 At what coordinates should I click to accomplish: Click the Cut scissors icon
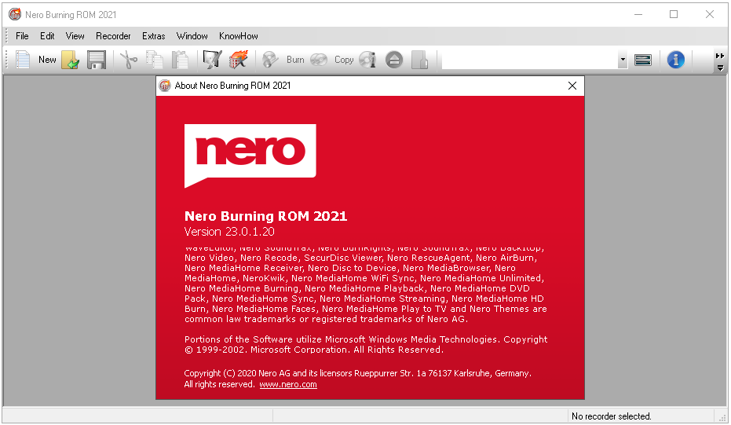[129, 60]
